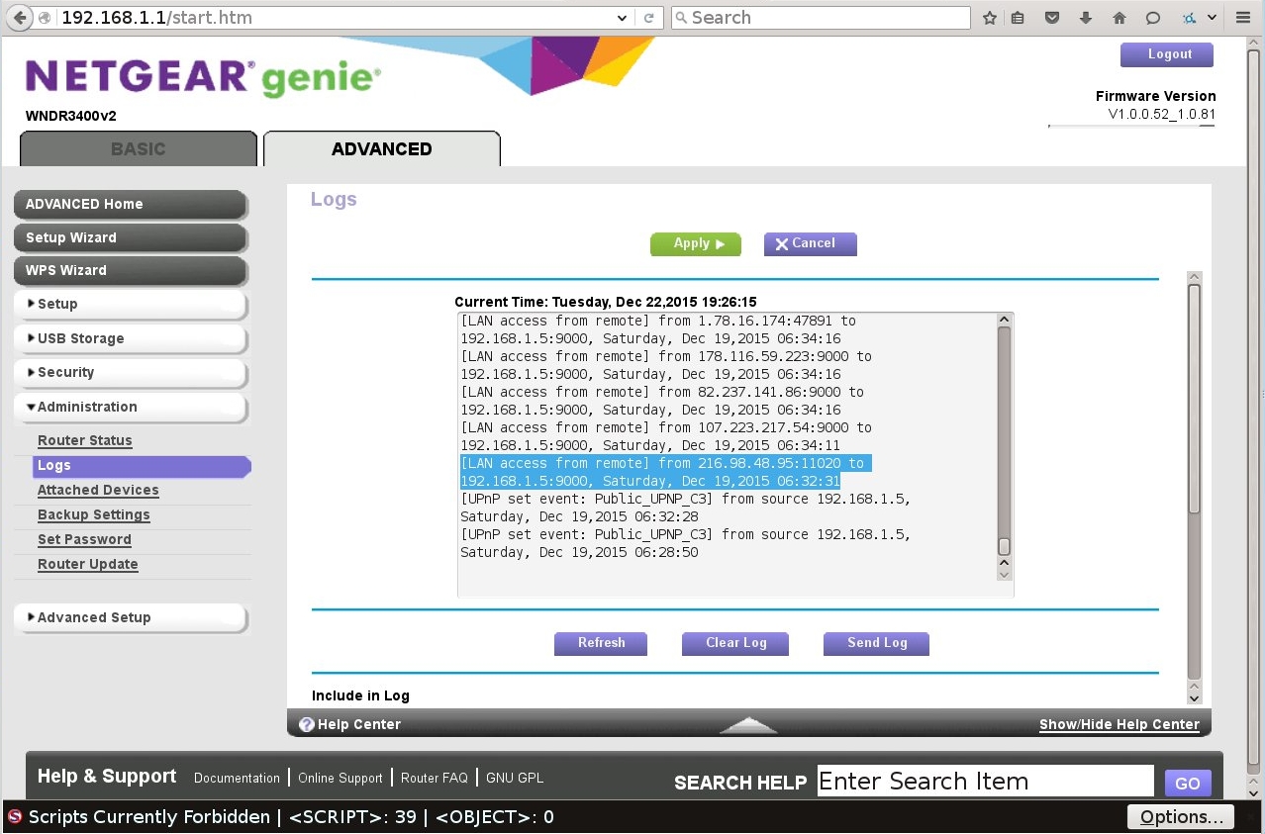Screen dimensions: 1265x834
Task: Open Router Status page
Action: tap(85, 441)
